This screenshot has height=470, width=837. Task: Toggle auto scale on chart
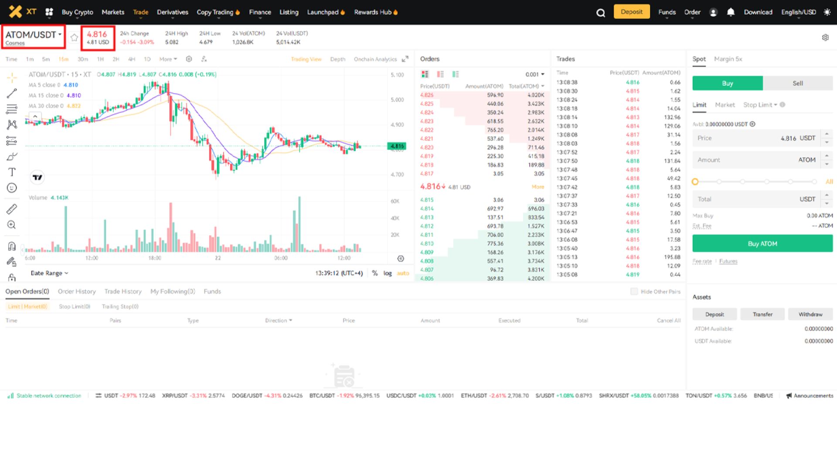click(x=403, y=273)
